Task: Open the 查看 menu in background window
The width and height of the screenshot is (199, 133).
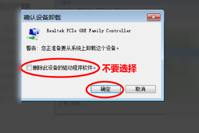Action: 103,9
